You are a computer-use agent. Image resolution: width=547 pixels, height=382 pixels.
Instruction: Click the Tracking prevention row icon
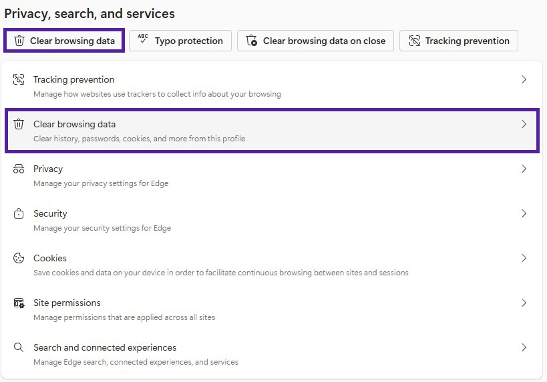click(19, 80)
